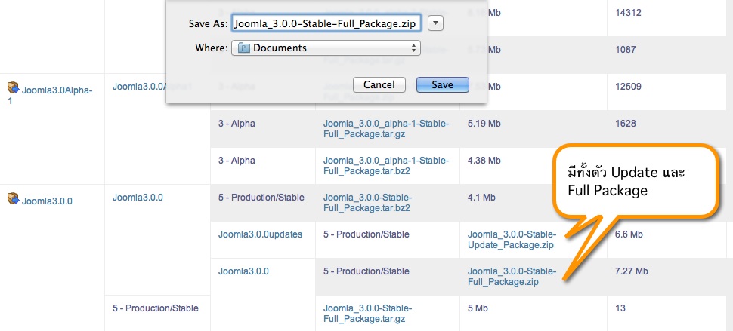Image resolution: width=733 pixels, height=331 pixels.
Task: Click the 4.1 Mb size cell
Action: pyautogui.click(x=481, y=198)
